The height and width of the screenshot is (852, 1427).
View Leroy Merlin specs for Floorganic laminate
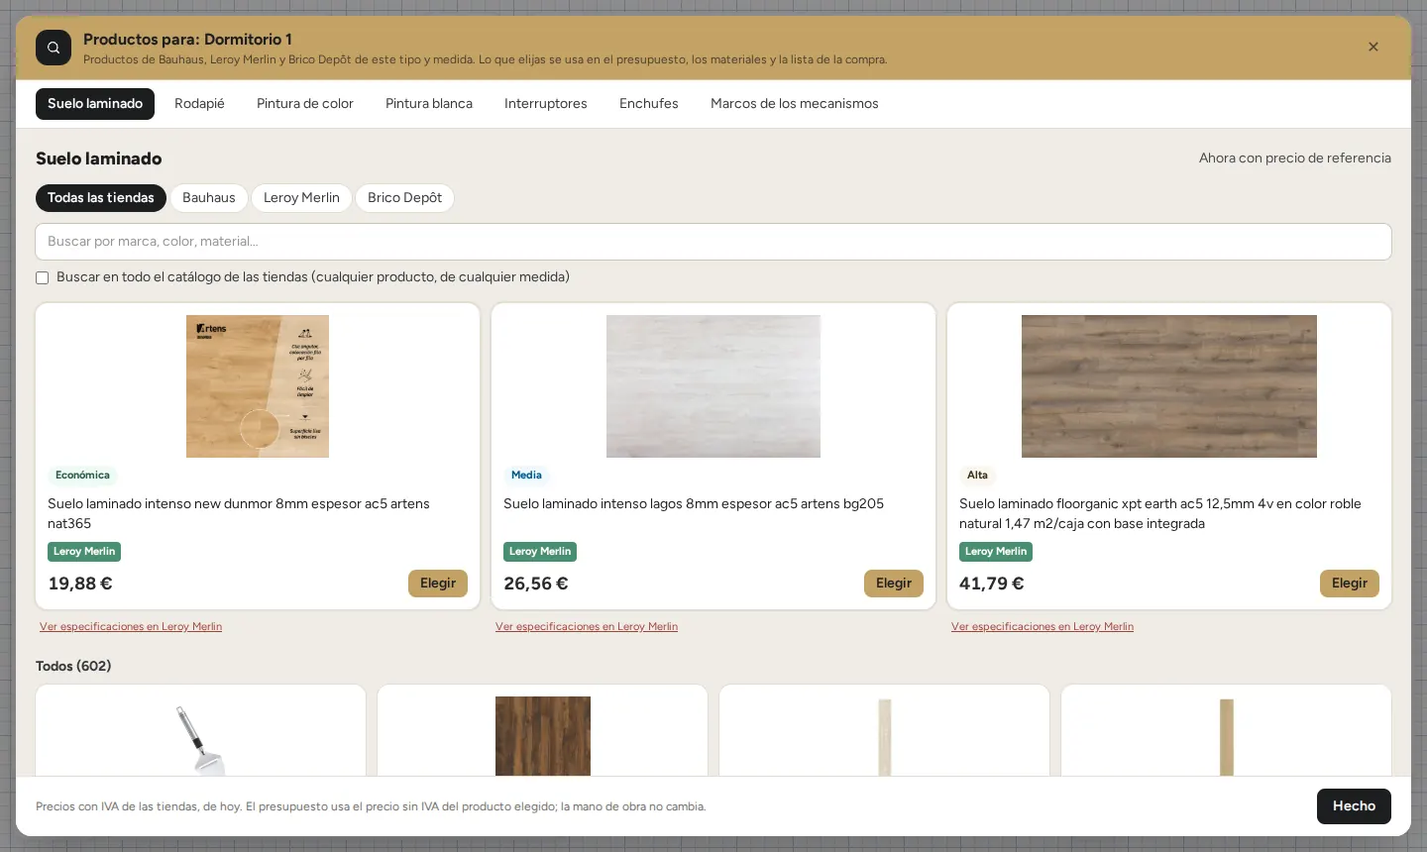tap(1043, 627)
